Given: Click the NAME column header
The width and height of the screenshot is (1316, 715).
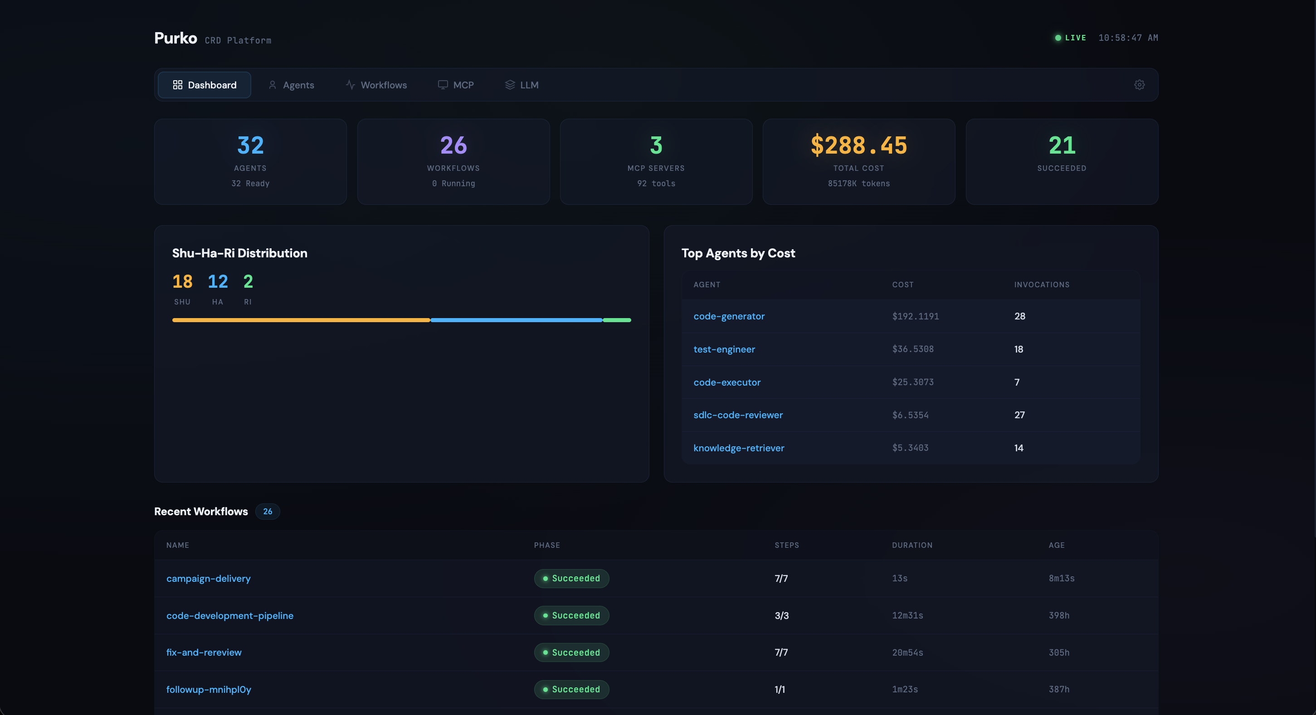Looking at the screenshot, I should coord(177,545).
